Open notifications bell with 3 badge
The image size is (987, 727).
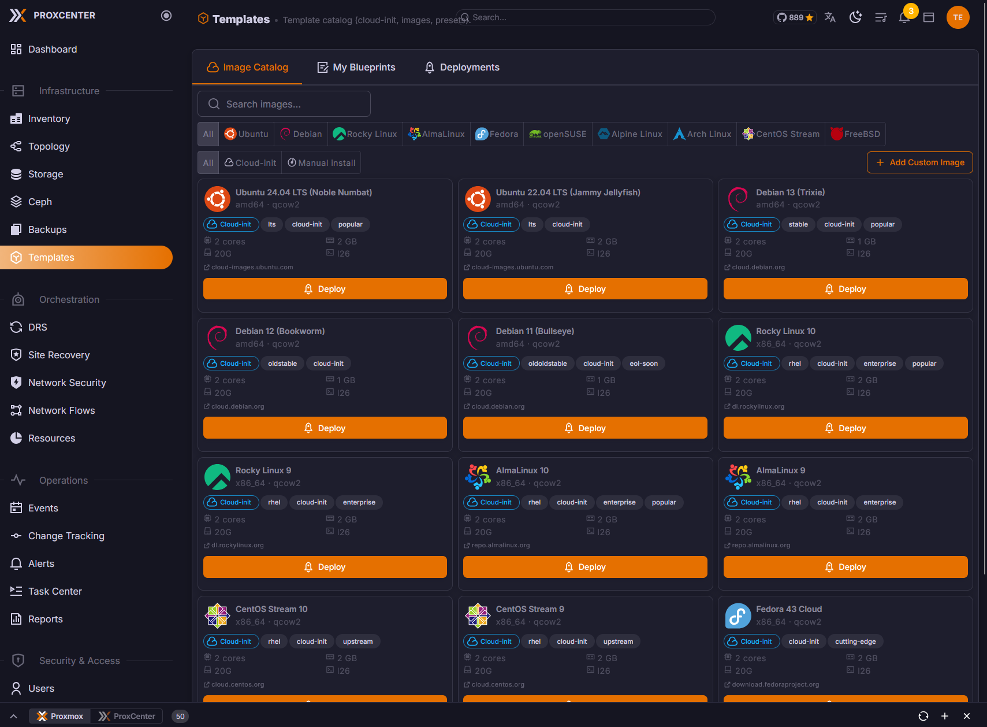click(x=905, y=17)
